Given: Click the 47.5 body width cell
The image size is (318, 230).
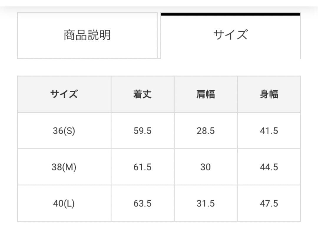Looking at the screenshot, I should pos(269,203).
